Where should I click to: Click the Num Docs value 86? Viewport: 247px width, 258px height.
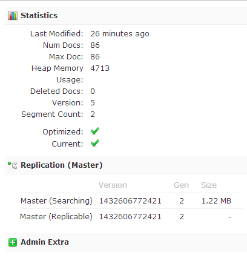point(95,45)
